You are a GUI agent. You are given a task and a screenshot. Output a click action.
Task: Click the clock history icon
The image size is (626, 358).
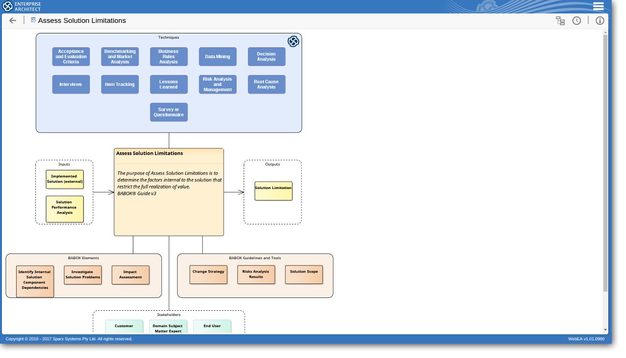[577, 21]
